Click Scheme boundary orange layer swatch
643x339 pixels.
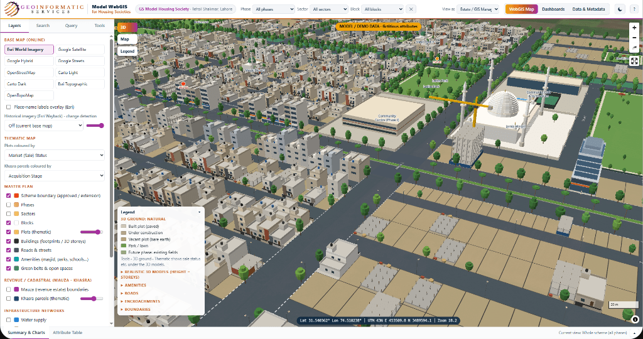[16, 195]
